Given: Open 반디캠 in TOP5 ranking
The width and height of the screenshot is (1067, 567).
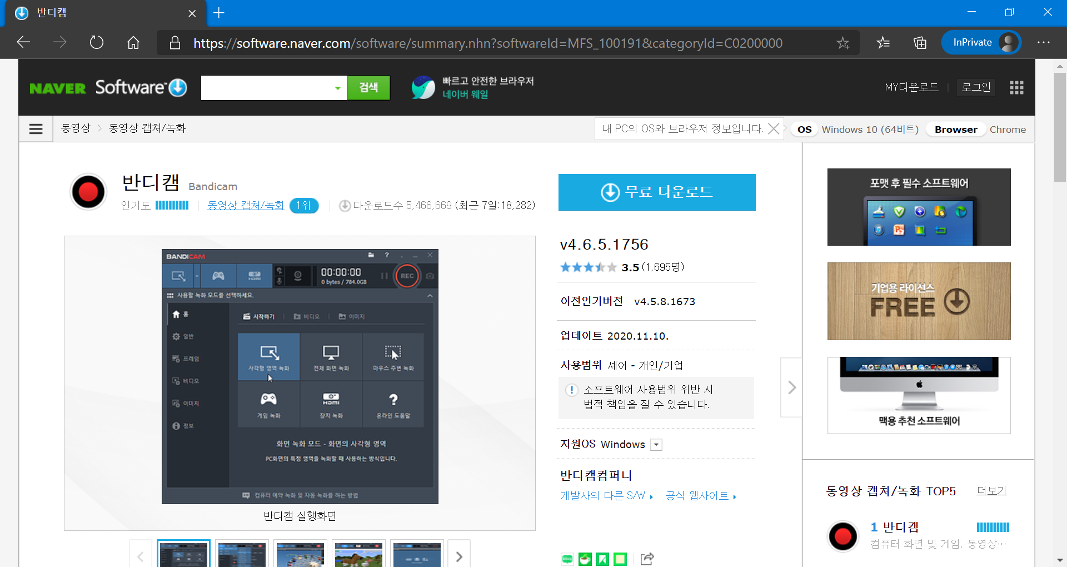Looking at the screenshot, I should point(900,527).
